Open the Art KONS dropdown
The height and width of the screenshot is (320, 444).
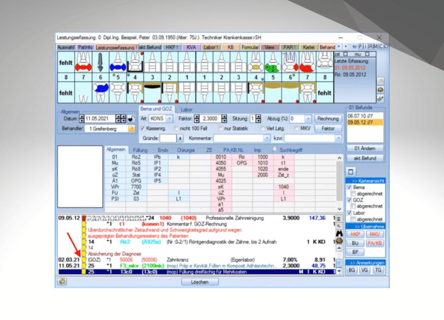tap(169, 119)
